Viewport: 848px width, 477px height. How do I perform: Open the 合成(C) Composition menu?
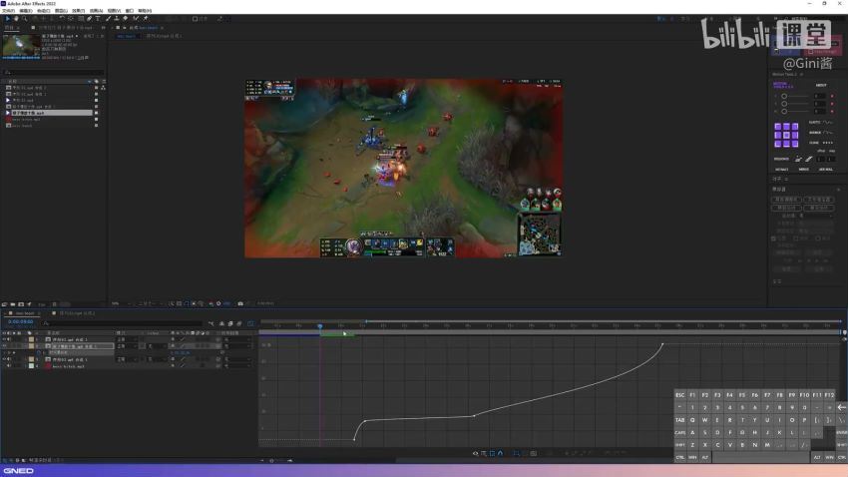click(x=44, y=11)
